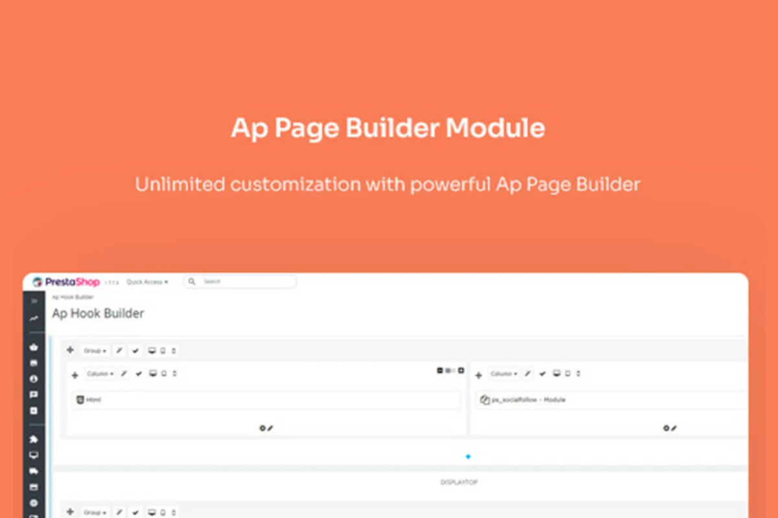This screenshot has width=778, height=518.
Task: Open Modules via the puzzle-piece sidebar icon
Action: [34, 440]
